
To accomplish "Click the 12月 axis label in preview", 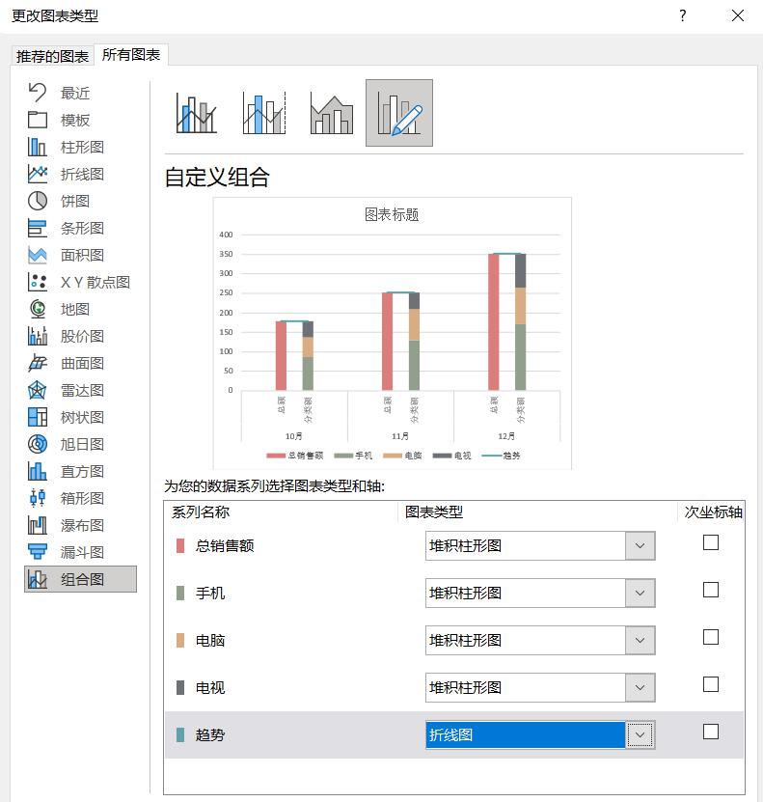I will tap(506, 436).
